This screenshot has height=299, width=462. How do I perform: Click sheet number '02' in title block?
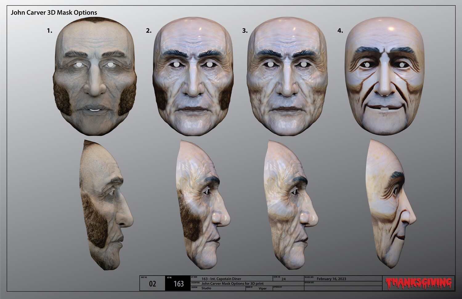tap(152, 284)
